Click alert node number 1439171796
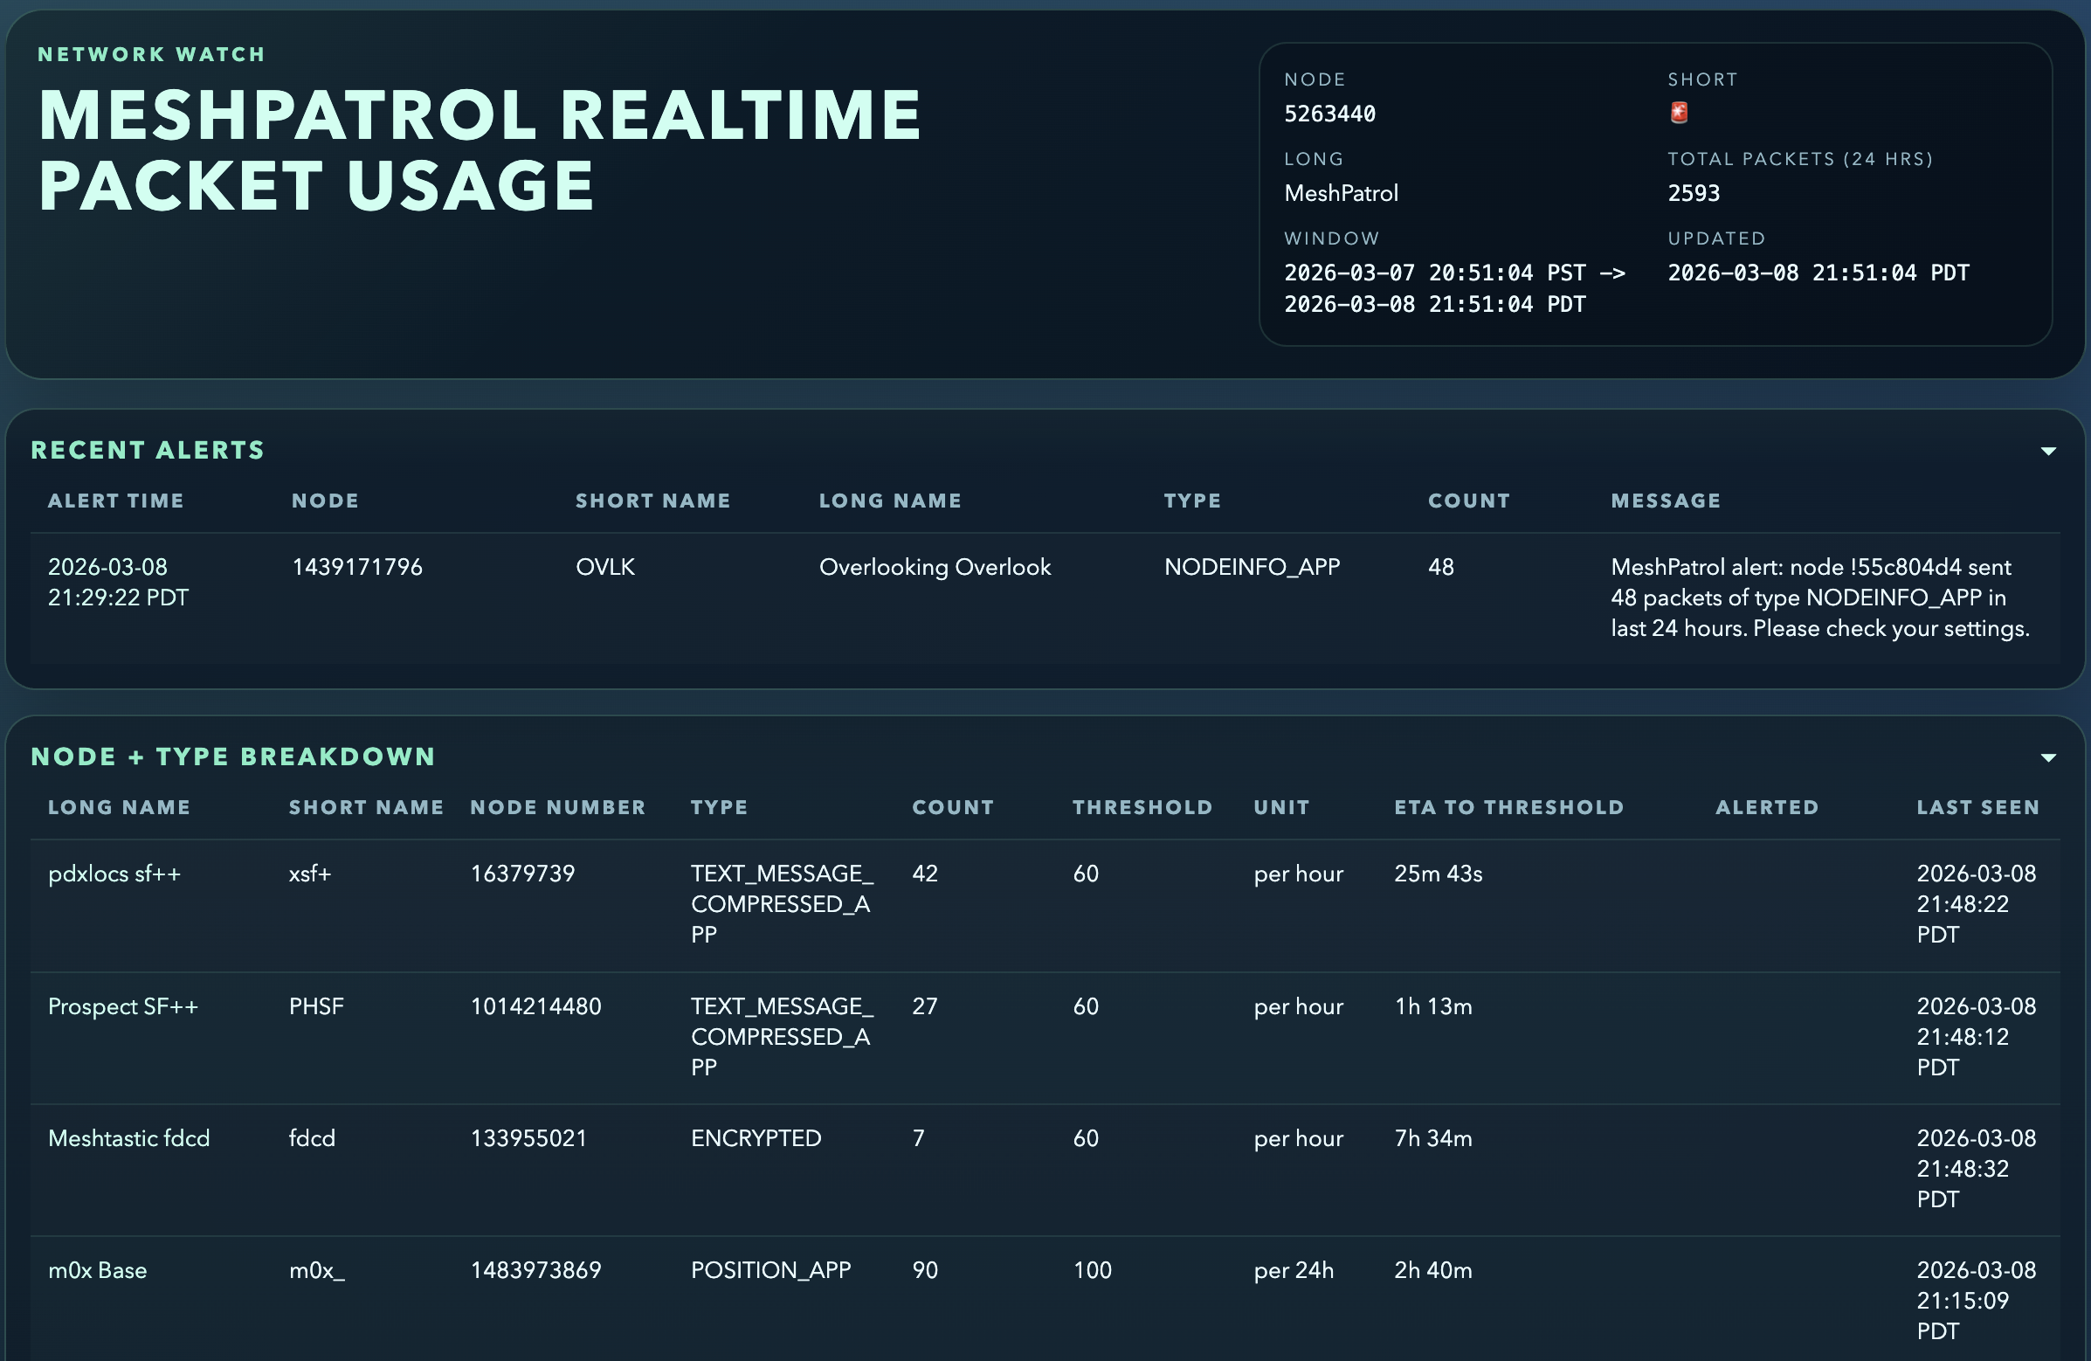 coord(357,567)
